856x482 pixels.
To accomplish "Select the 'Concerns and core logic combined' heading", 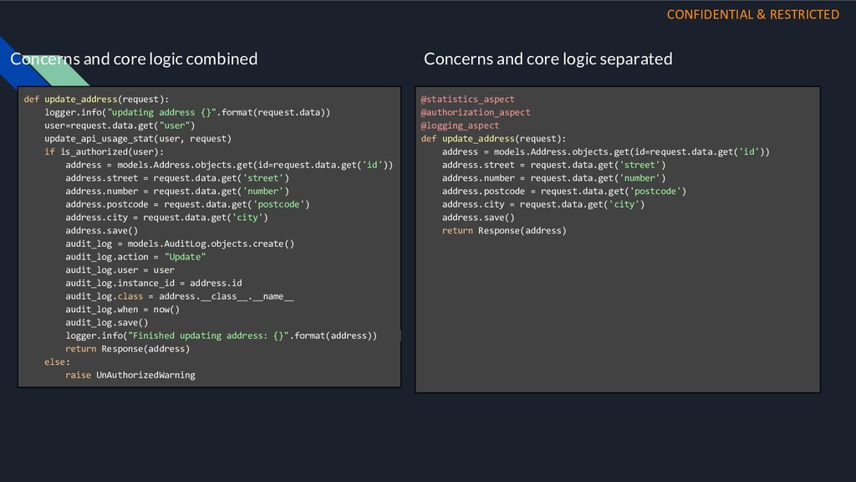I will 134,59.
